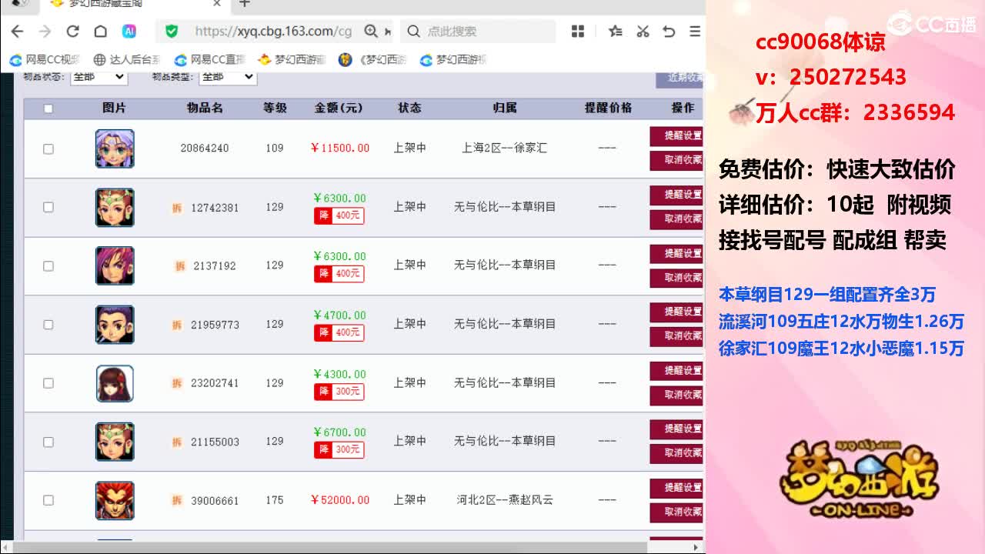The height and width of the screenshot is (554, 985).
Task: Click 取消收藏 for item 20864240
Action: tap(677, 160)
